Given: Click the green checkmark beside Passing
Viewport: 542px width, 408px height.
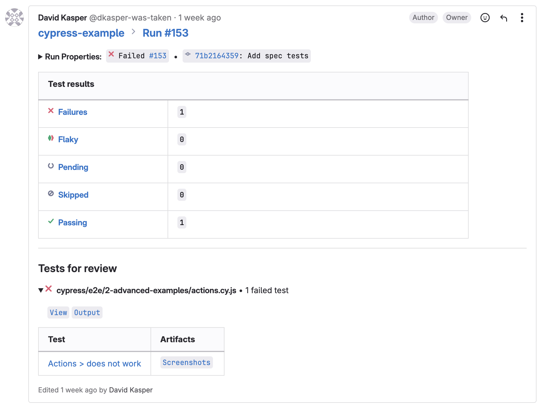Looking at the screenshot, I should (51, 222).
